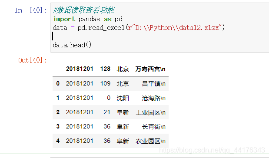Click the cell with value 21
The width and height of the screenshot is (269, 158).
(x=107, y=112)
